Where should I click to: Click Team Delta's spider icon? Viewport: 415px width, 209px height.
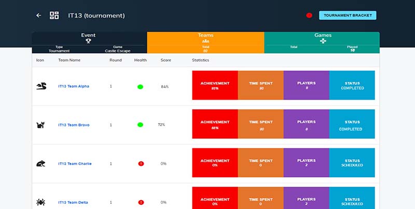click(x=41, y=202)
